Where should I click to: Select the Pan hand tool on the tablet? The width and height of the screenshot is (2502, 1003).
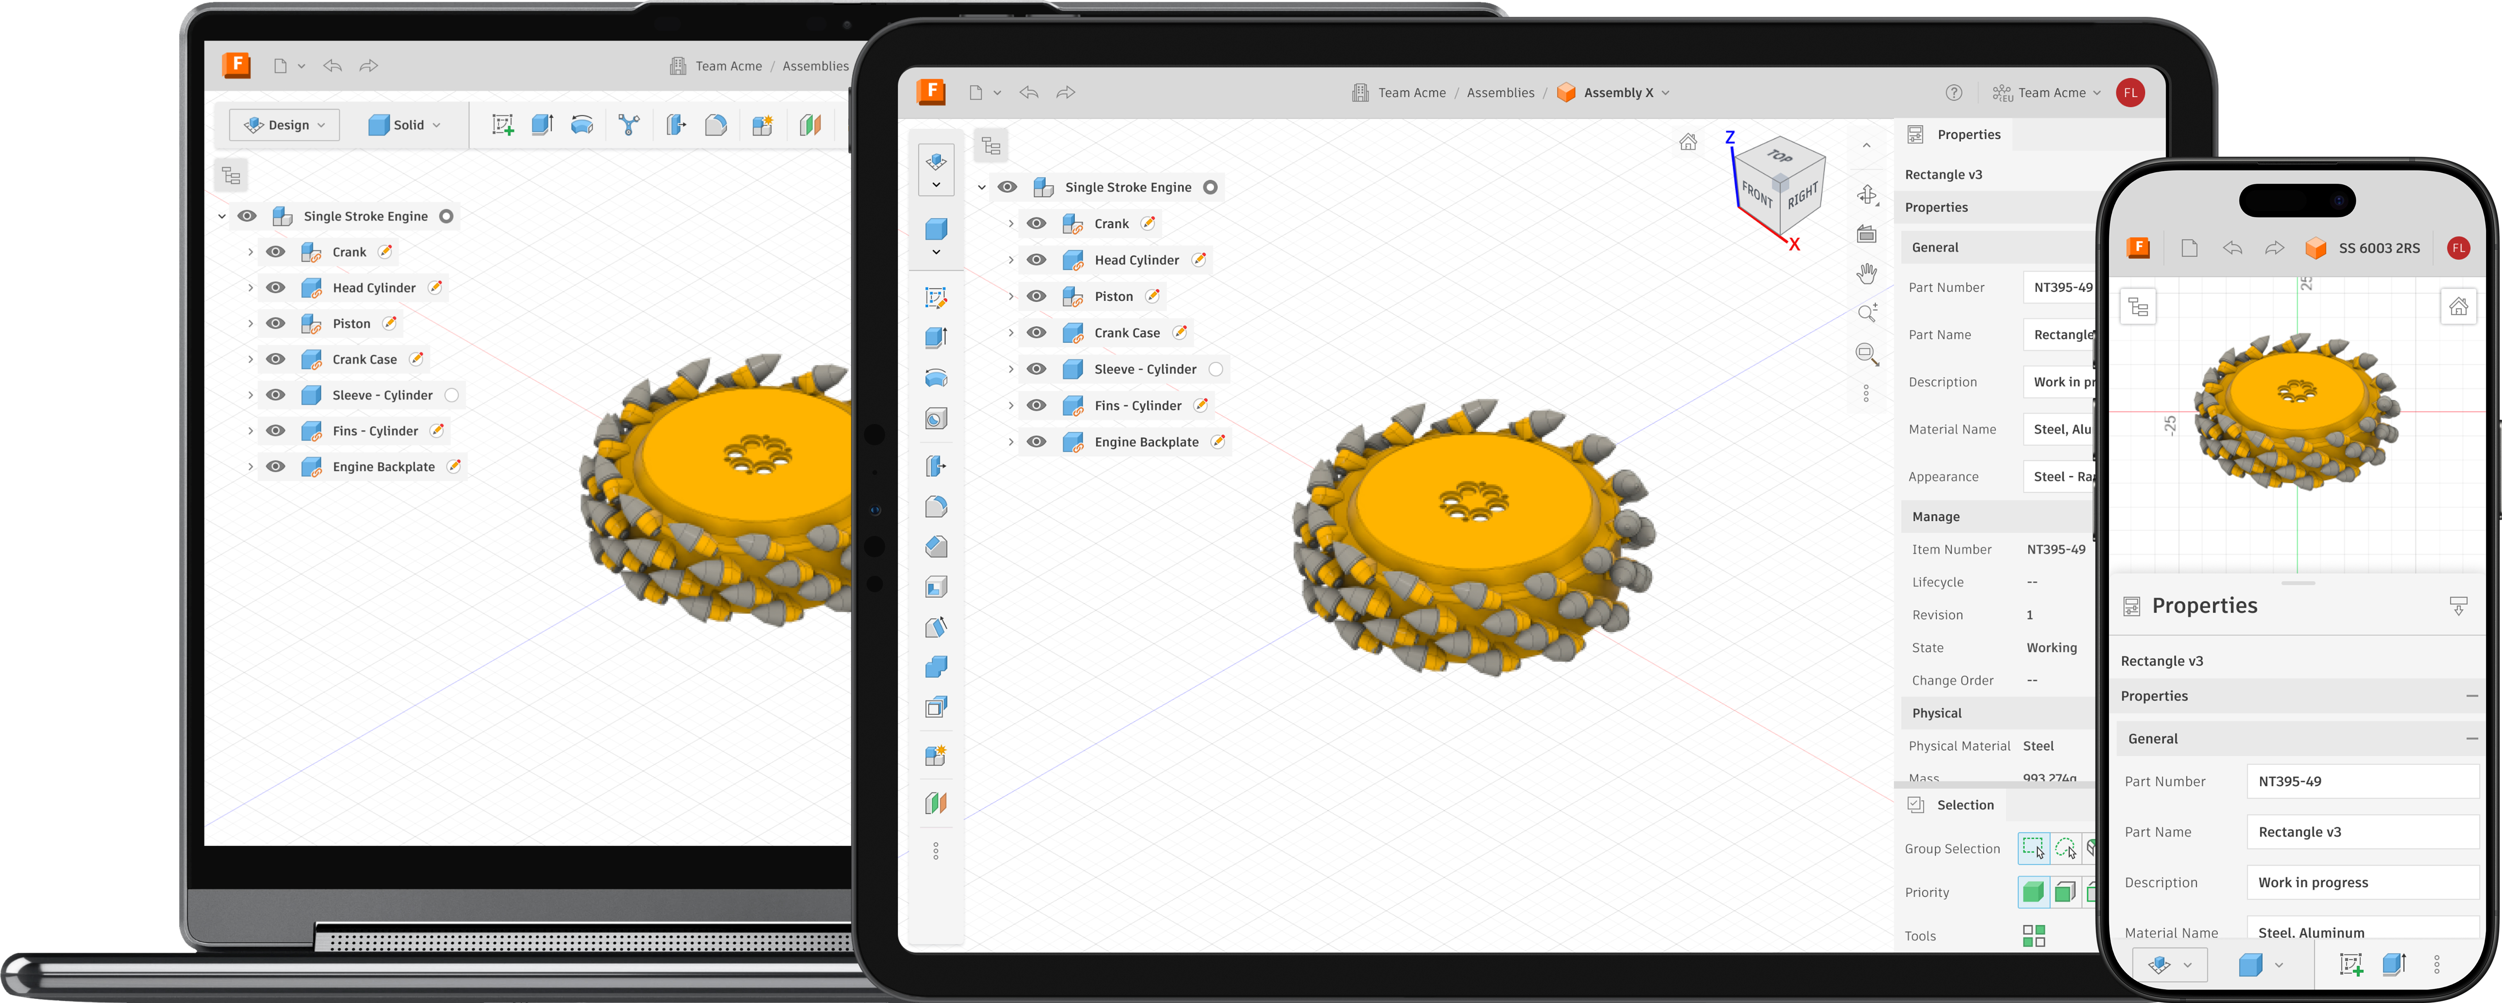click(x=1867, y=274)
